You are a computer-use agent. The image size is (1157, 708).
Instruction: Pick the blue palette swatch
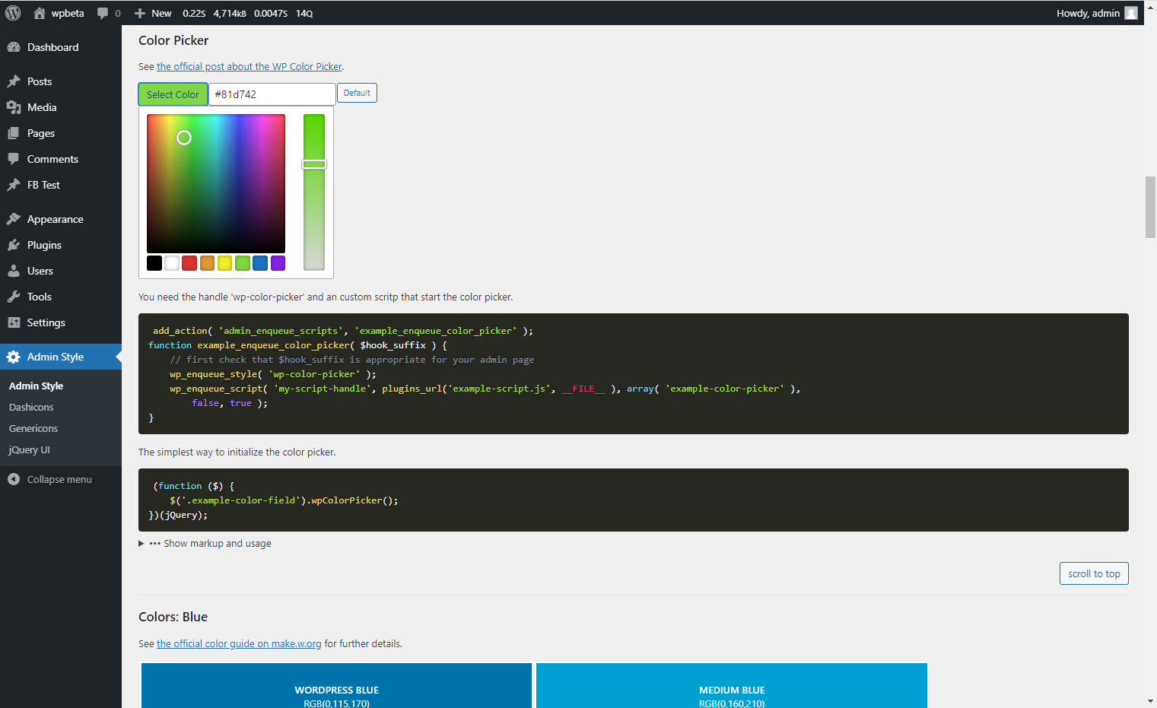tap(260, 263)
